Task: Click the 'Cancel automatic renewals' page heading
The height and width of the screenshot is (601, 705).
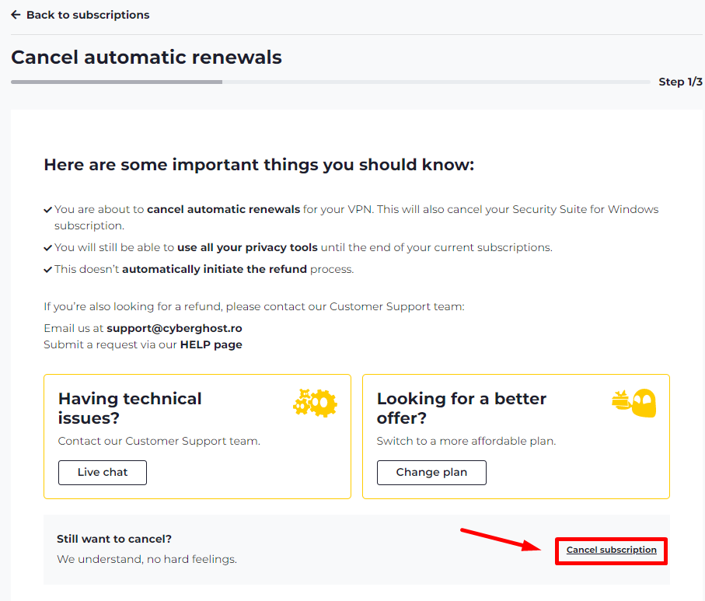Action: click(147, 58)
